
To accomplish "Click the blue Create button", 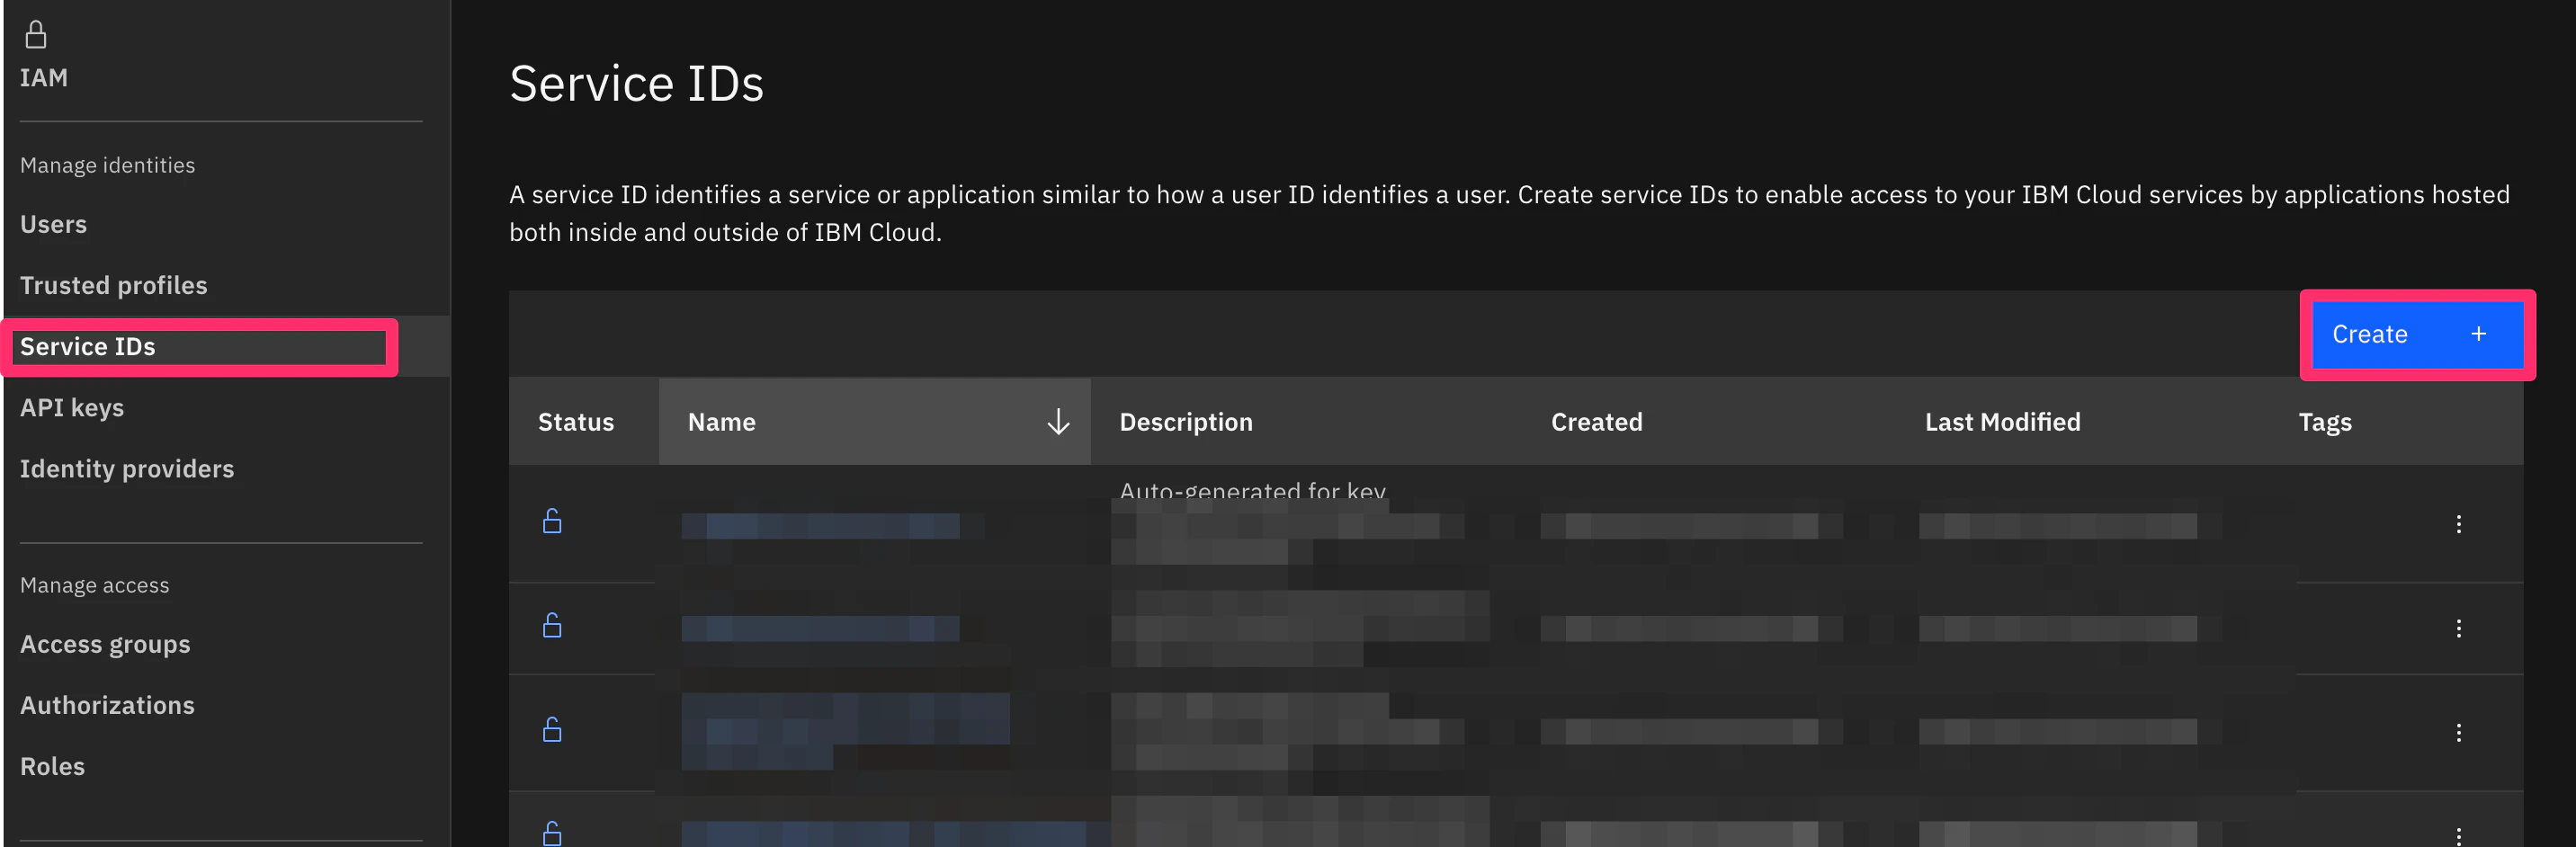I will tap(2417, 334).
